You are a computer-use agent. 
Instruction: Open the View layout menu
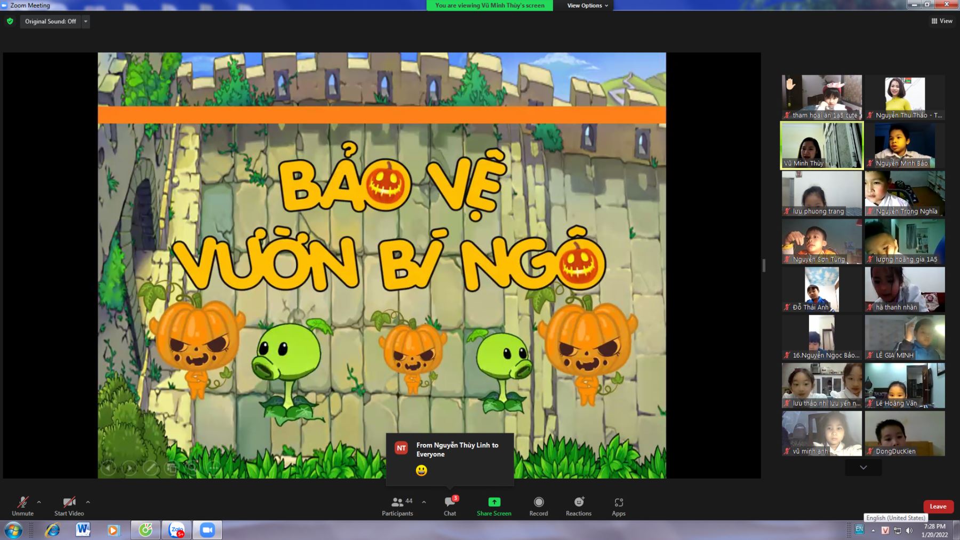[942, 21]
